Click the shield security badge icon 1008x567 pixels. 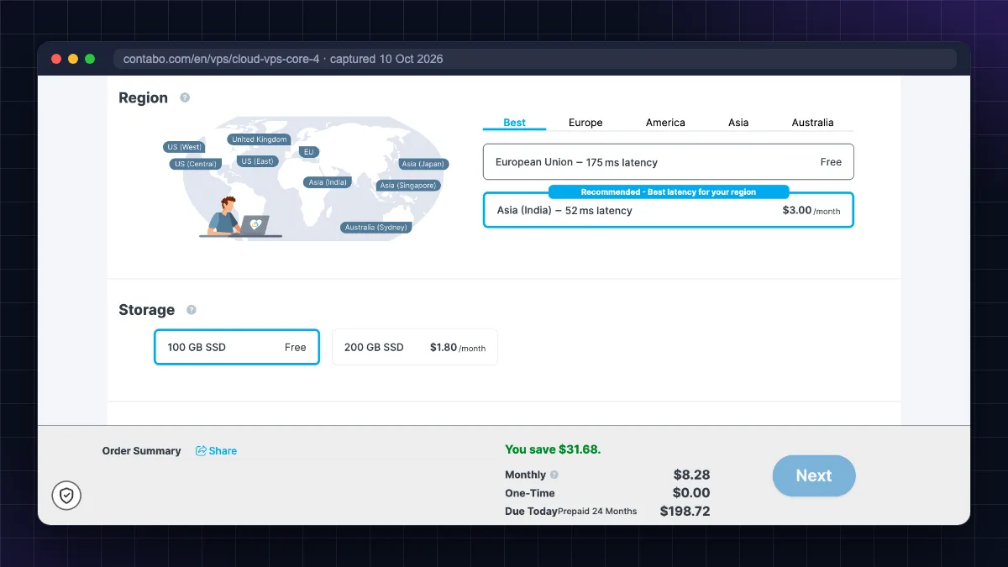[66, 496]
